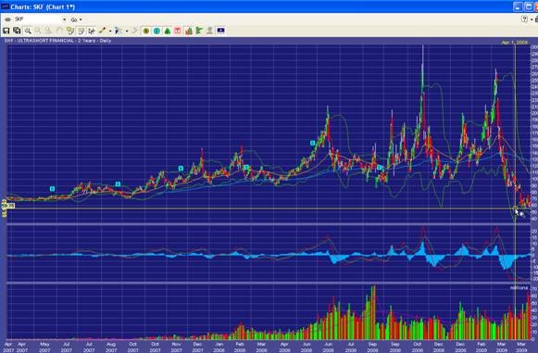Click the Save chart floppy disk icon
This screenshot has height=353, width=538.
(6, 31)
